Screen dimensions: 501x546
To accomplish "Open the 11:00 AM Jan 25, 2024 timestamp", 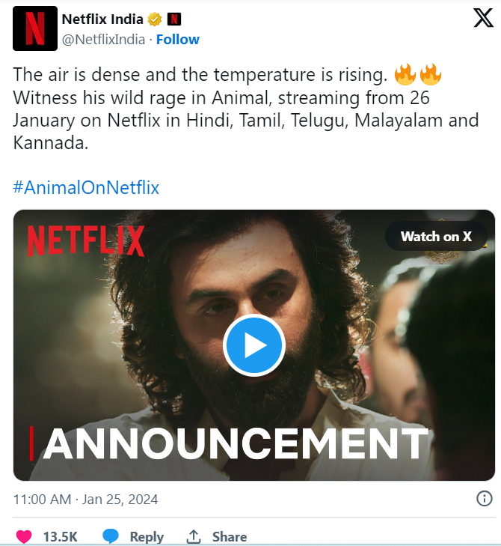I will (x=86, y=499).
